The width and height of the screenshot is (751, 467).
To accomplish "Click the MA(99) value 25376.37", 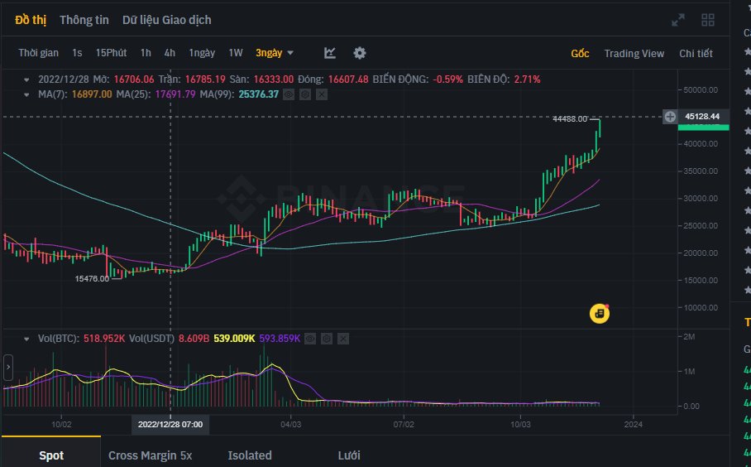I will click(259, 94).
